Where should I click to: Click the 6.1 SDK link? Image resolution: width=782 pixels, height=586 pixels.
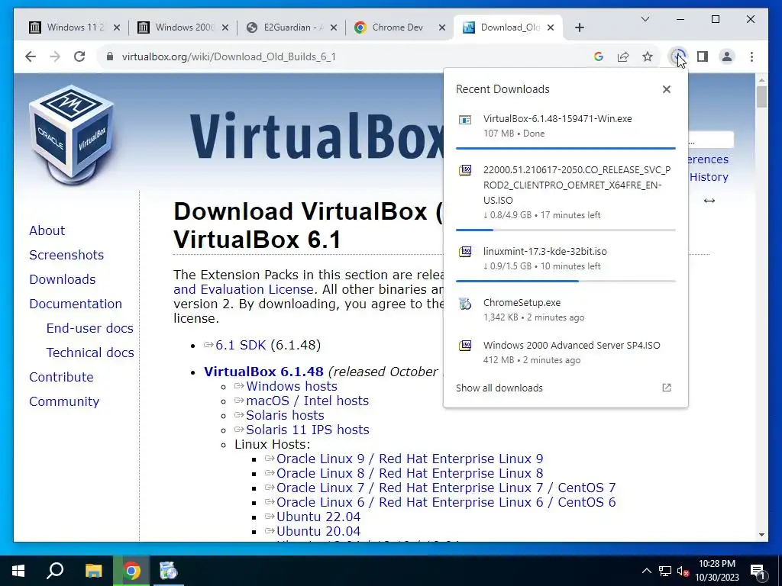[x=241, y=345]
